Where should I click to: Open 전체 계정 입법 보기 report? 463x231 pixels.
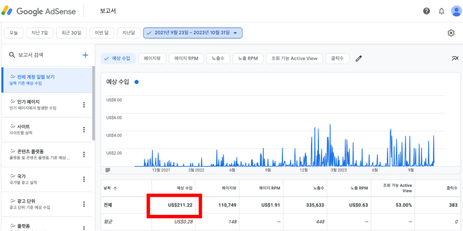[x=47, y=80]
